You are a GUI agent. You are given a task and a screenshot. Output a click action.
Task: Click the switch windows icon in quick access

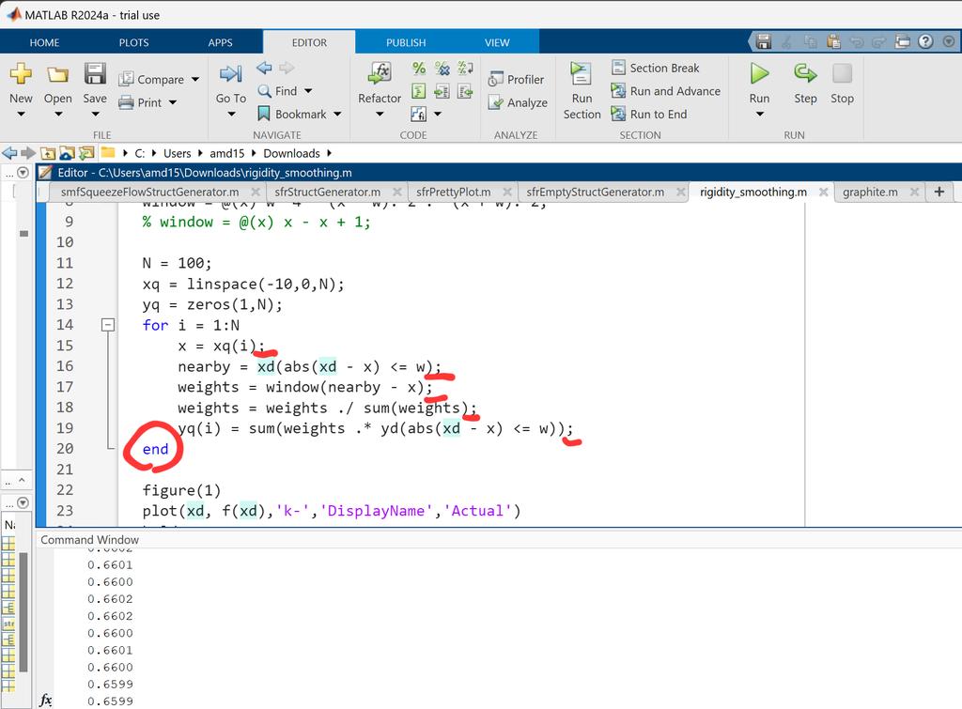click(x=903, y=41)
